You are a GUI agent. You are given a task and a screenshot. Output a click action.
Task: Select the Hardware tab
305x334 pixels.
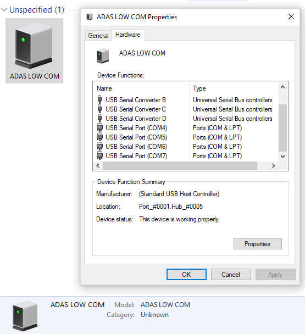(x=128, y=35)
